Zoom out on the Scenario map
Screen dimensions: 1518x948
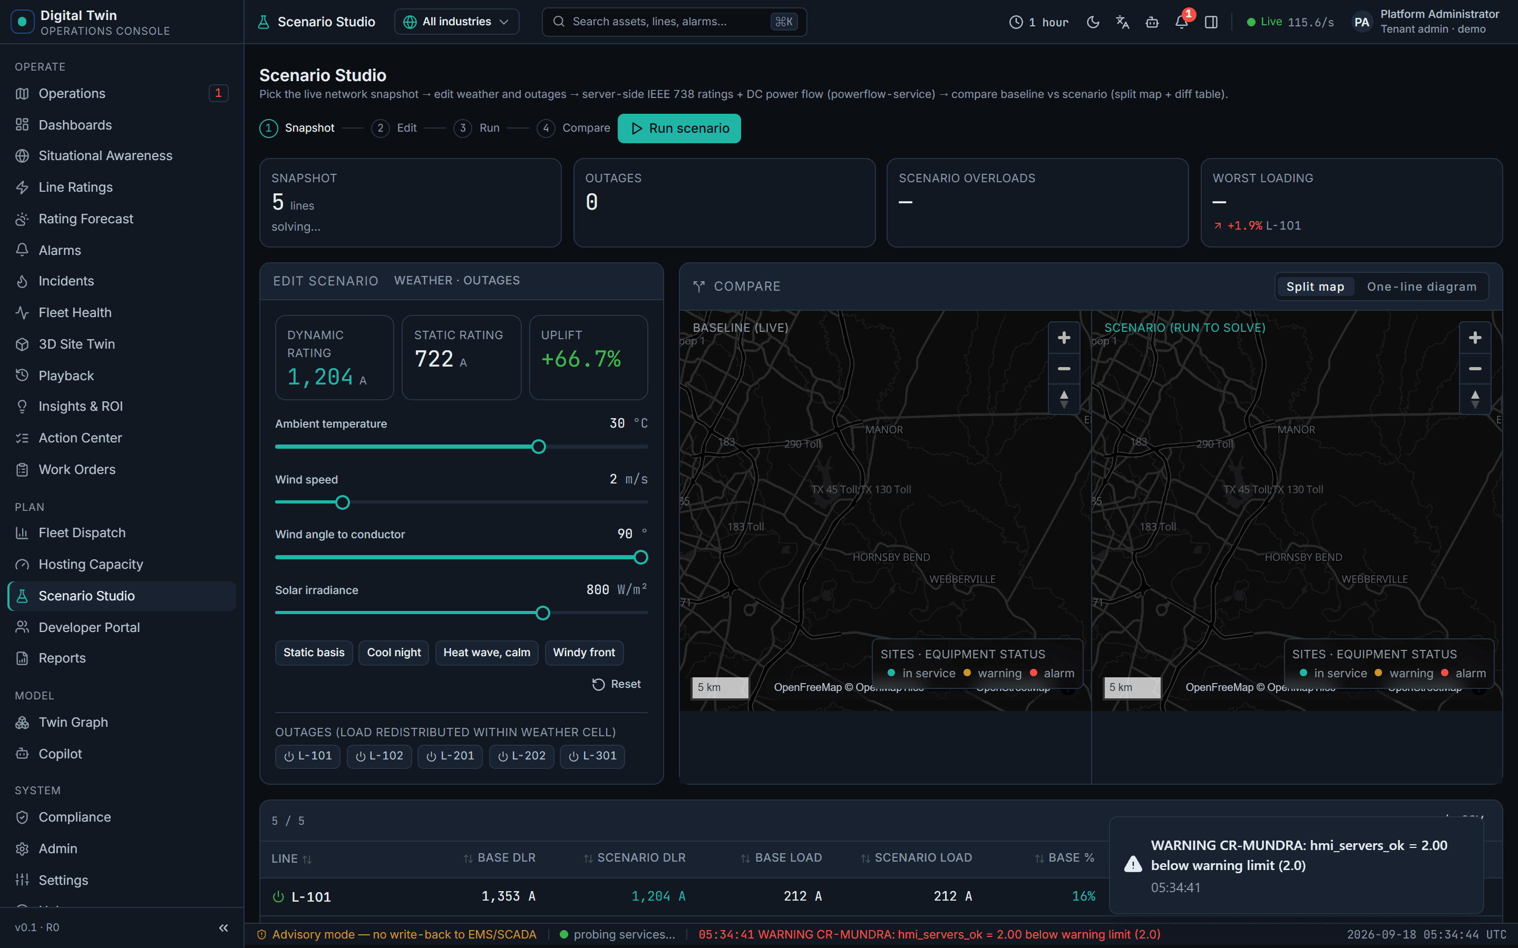[1475, 369]
